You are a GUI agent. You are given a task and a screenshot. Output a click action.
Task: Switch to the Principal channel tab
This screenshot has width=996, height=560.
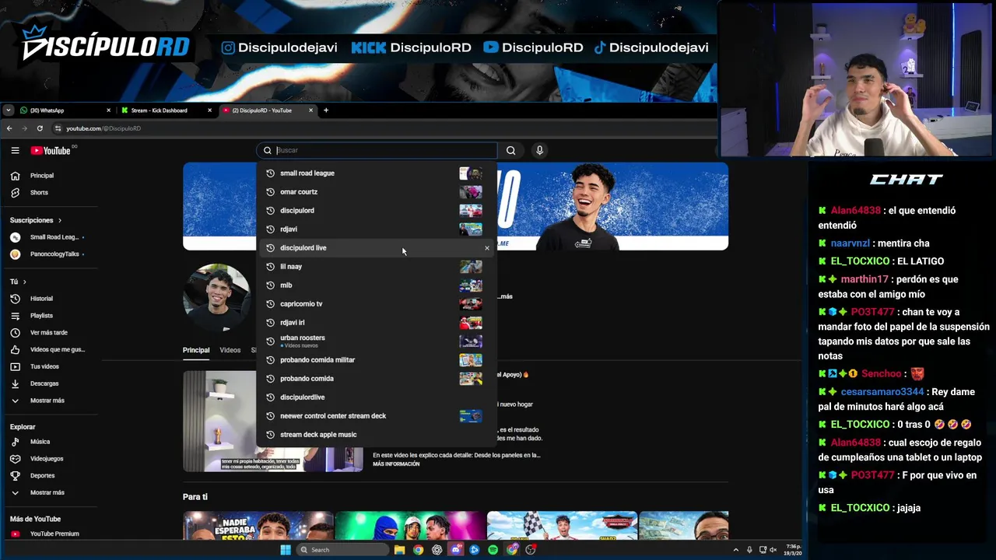click(196, 350)
